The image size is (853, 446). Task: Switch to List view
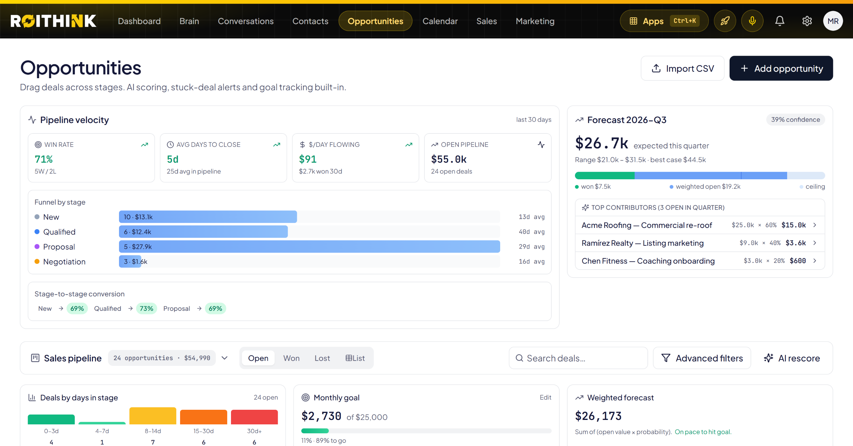(355, 358)
